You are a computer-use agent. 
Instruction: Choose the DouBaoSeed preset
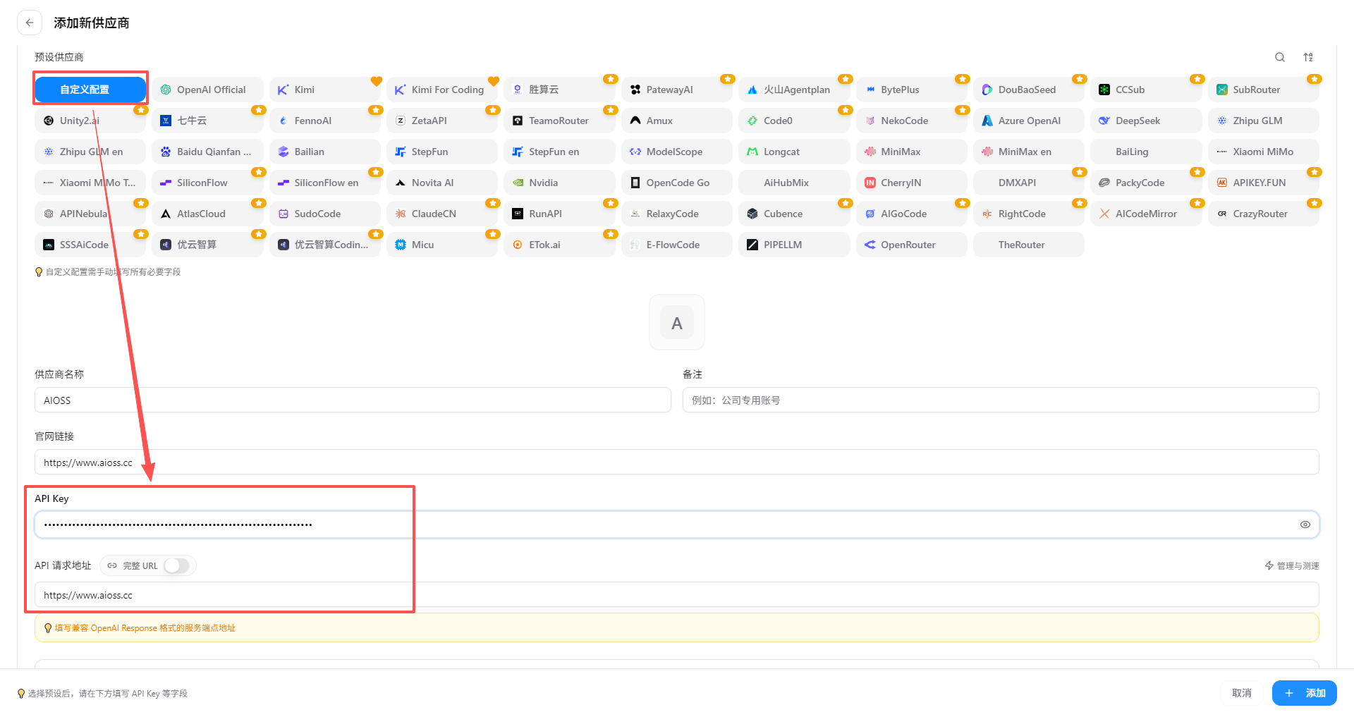1029,90
